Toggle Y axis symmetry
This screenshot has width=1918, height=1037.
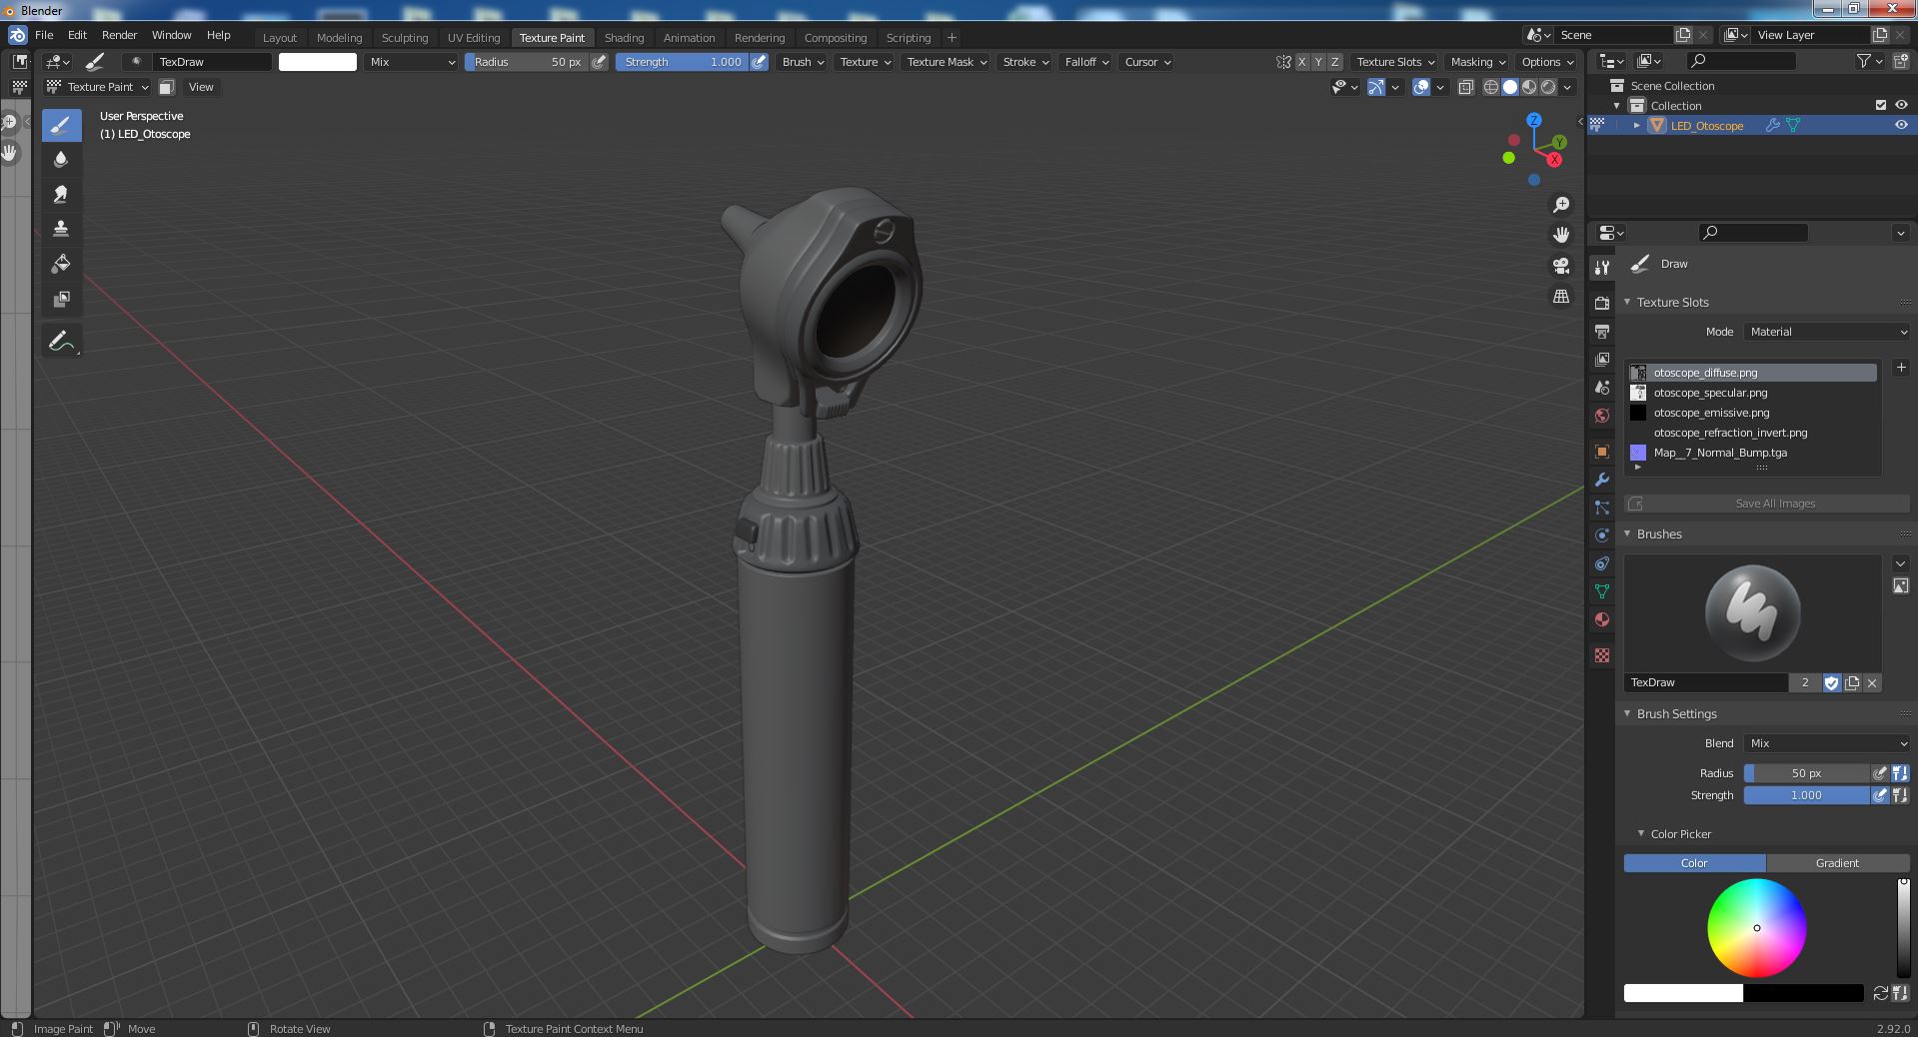1318,62
